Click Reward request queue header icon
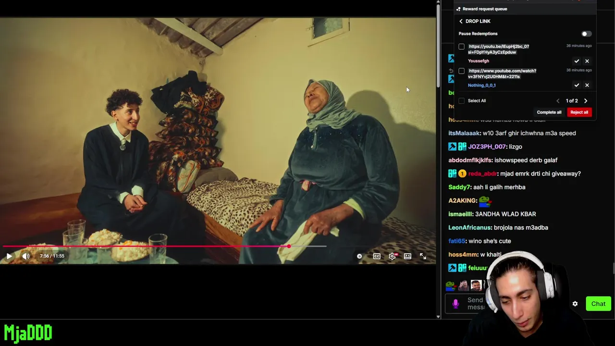The height and width of the screenshot is (346, 615). pyautogui.click(x=458, y=9)
